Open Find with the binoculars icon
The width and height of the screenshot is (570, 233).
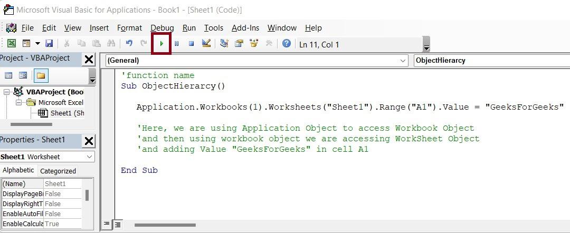pos(111,44)
